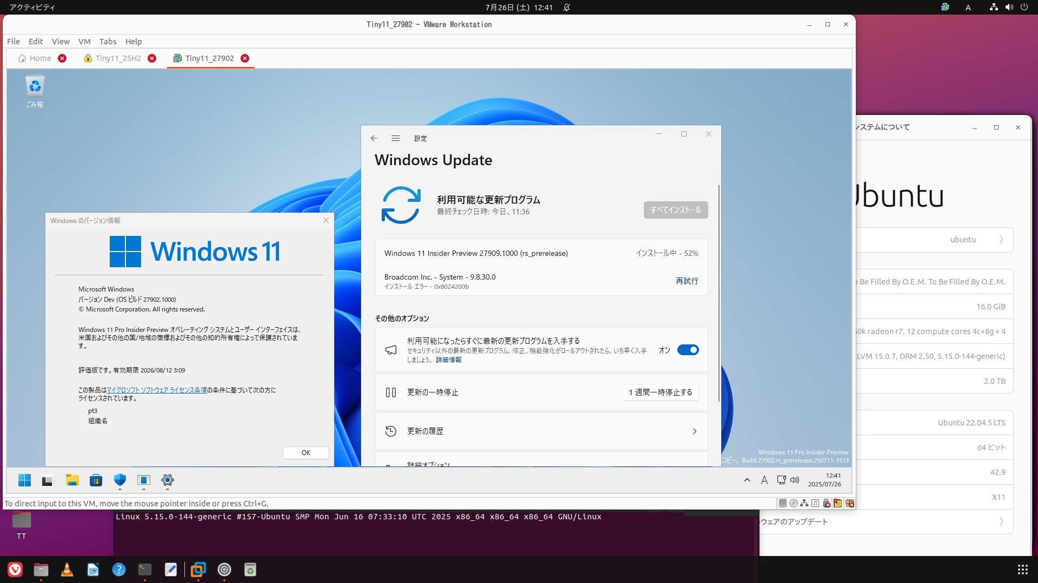This screenshot has height=583, width=1038.
Task: Click VMware network adapter status icon
Action: pyautogui.click(x=804, y=503)
